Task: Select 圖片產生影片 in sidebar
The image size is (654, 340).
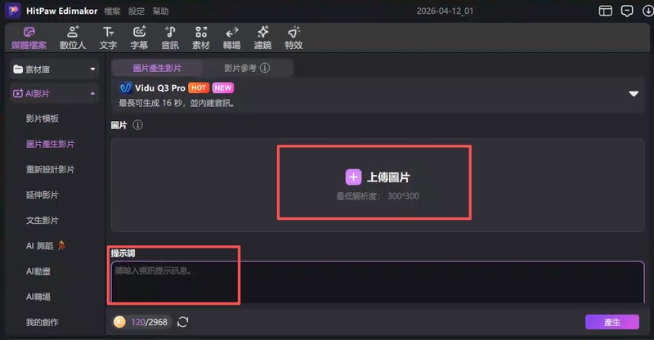Action: pyautogui.click(x=50, y=144)
